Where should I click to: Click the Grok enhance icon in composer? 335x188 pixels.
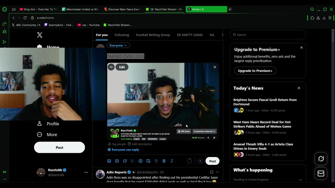click(x=125, y=161)
